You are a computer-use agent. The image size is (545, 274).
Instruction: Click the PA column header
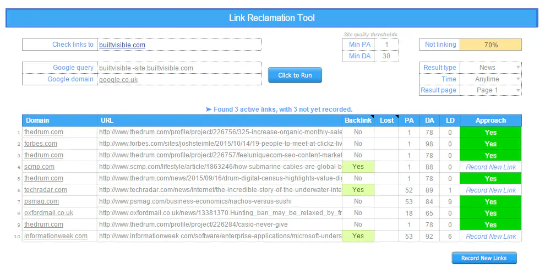409,120
